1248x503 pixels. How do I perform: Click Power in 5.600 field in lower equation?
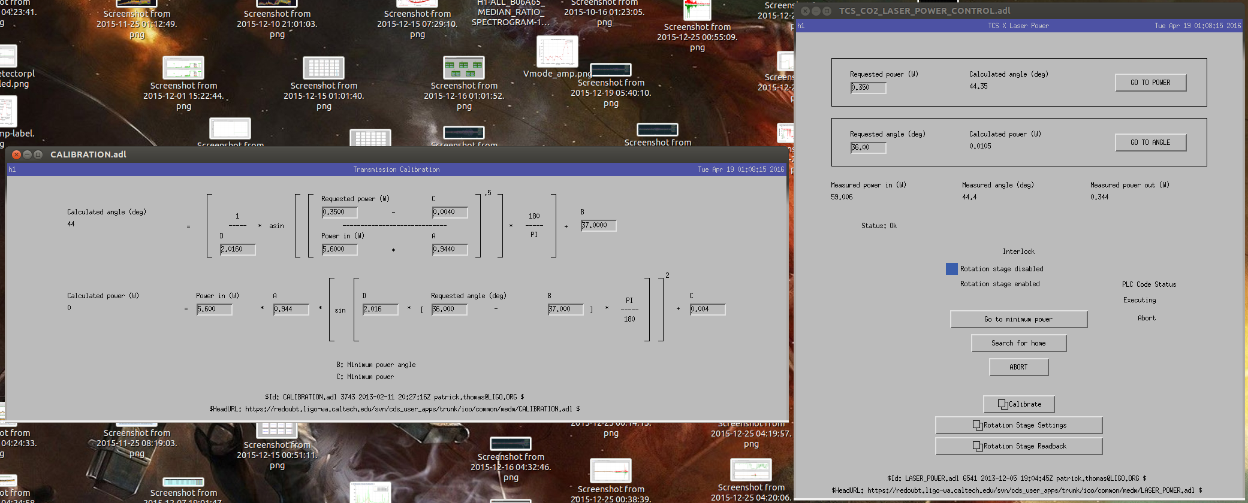(x=214, y=309)
